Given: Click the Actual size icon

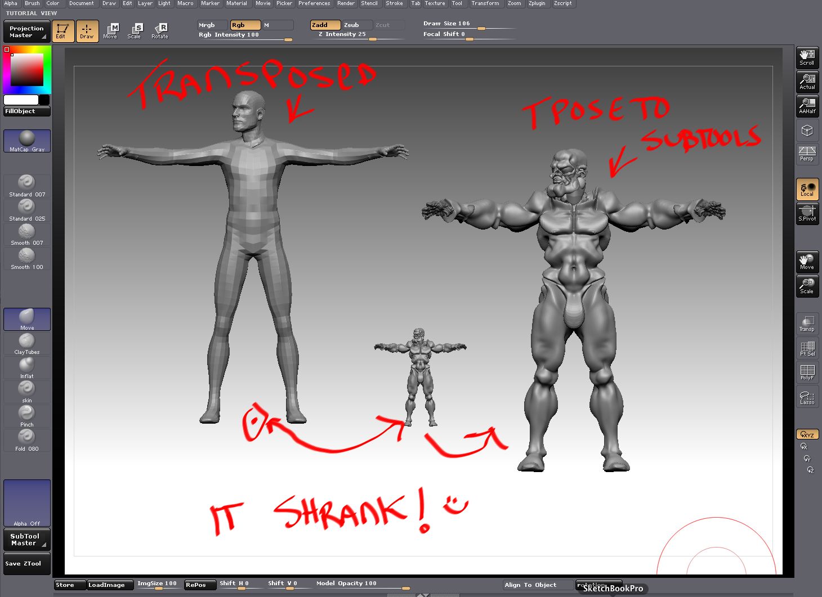Looking at the screenshot, I should click(x=807, y=82).
